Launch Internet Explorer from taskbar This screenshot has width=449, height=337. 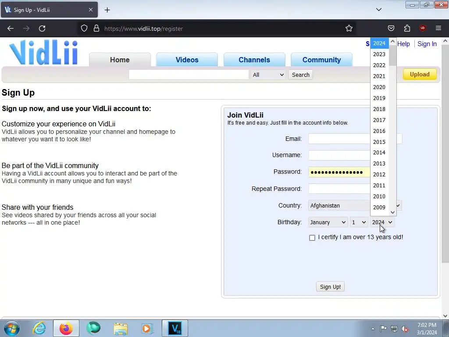[39, 328]
